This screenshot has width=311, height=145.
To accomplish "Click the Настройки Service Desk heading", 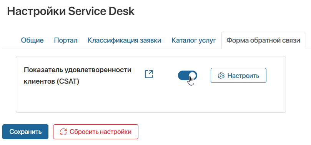I will (x=71, y=12).
